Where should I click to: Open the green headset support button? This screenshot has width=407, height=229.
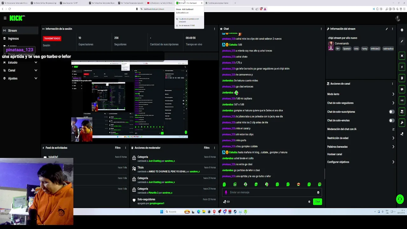tap(400, 199)
